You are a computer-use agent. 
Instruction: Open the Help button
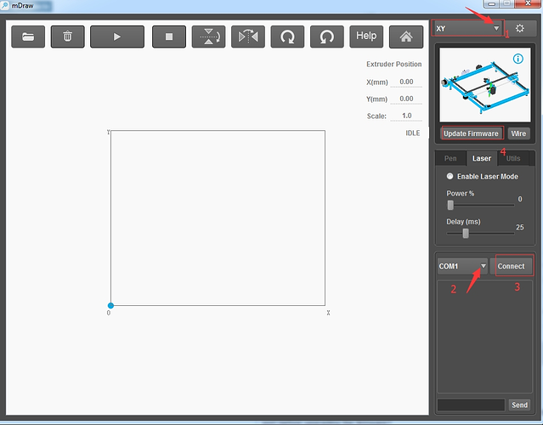[366, 37]
